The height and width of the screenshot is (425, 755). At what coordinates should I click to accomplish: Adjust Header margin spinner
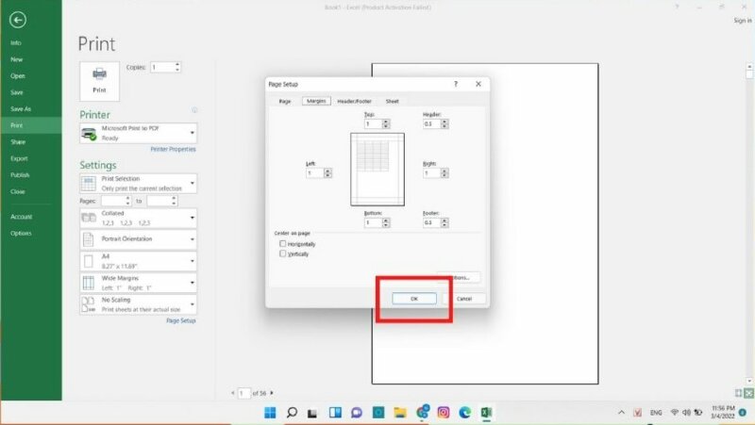(445, 123)
